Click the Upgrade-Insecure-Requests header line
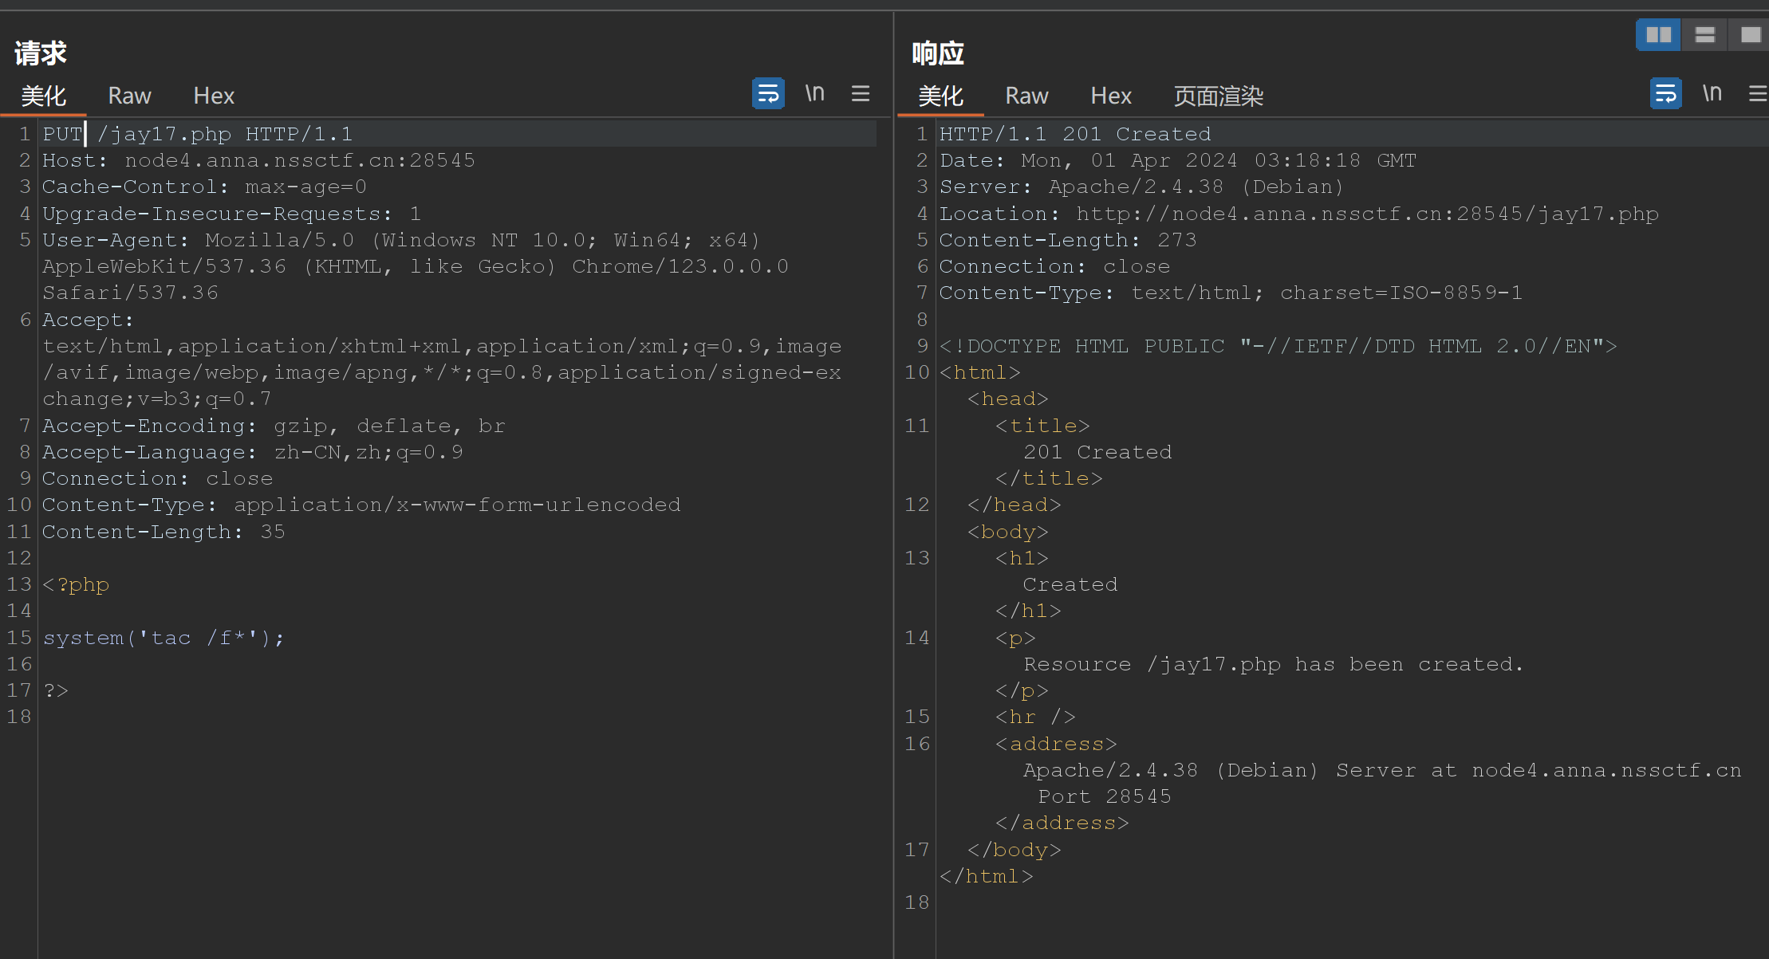Screen dimensions: 1769x959 coord(231,214)
